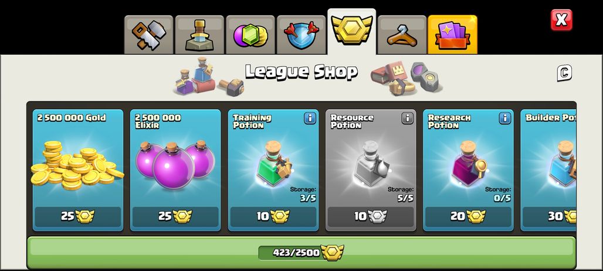The width and height of the screenshot is (603, 271).
Task: Switch to the trap pedestal shop tab
Action: 199,35
